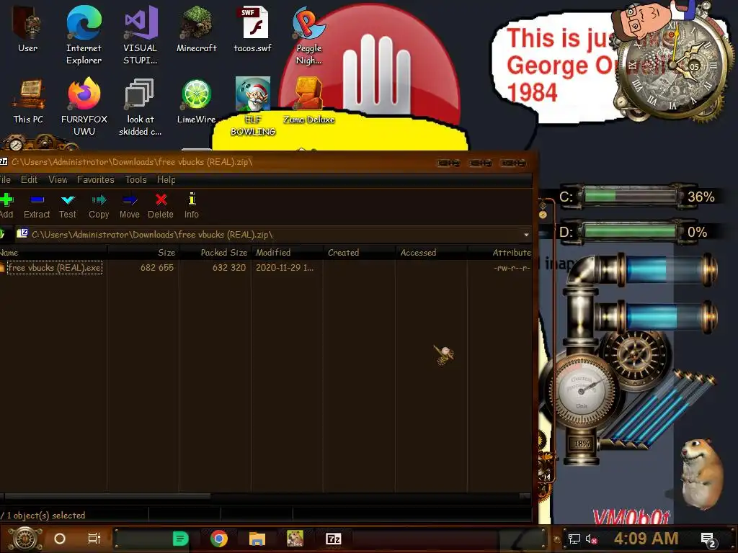Click the '1 object(s) selected' status text
The width and height of the screenshot is (738, 553).
click(45, 516)
